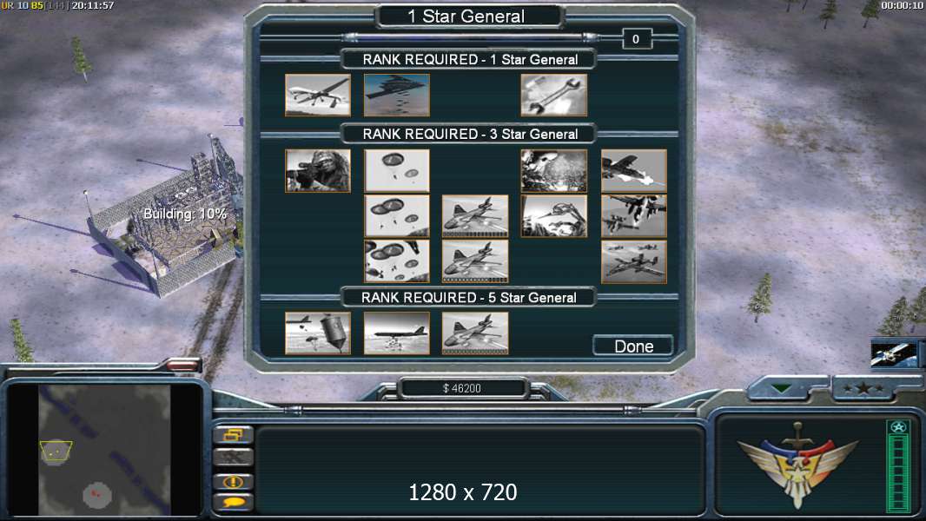The height and width of the screenshot is (521, 926).
Task: Open the idle worker button
Action: [x=233, y=457]
